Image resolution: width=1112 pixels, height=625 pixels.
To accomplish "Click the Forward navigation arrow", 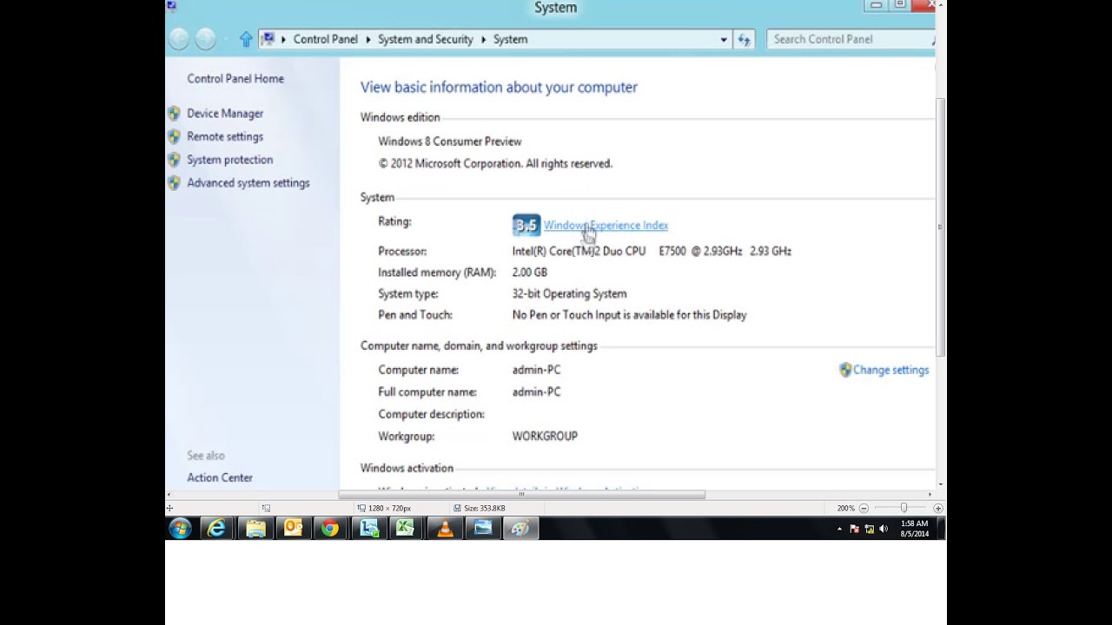I will point(205,39).
